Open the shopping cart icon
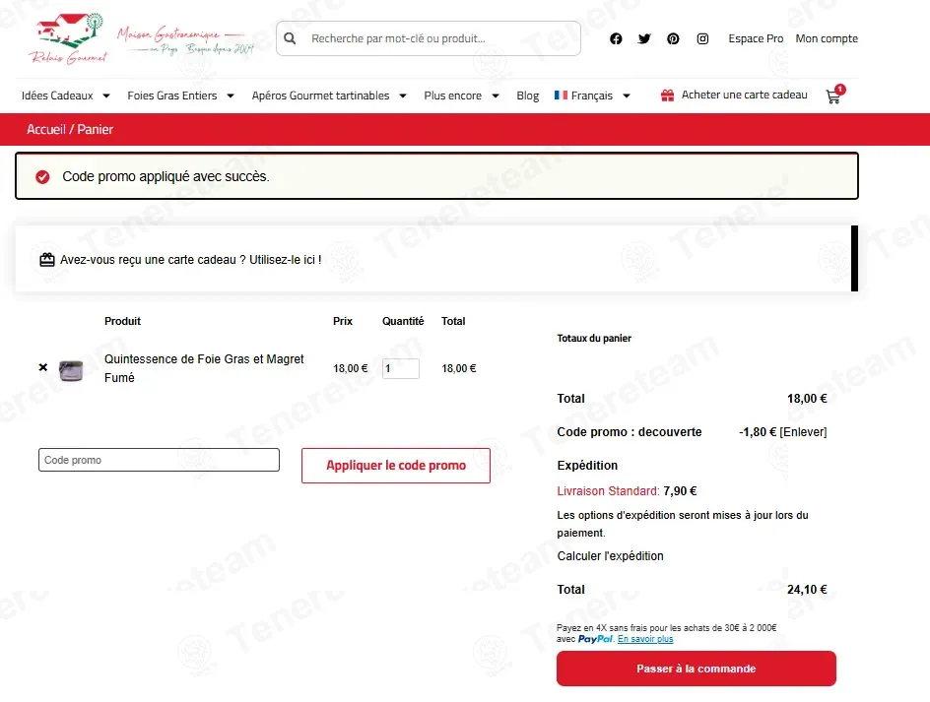This screenshot has width=930, height=702. (x=834, y=95)
